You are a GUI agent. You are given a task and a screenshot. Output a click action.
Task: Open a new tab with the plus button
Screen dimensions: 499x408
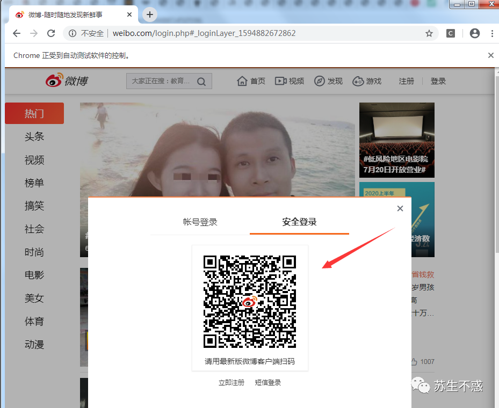click(149, 14)
